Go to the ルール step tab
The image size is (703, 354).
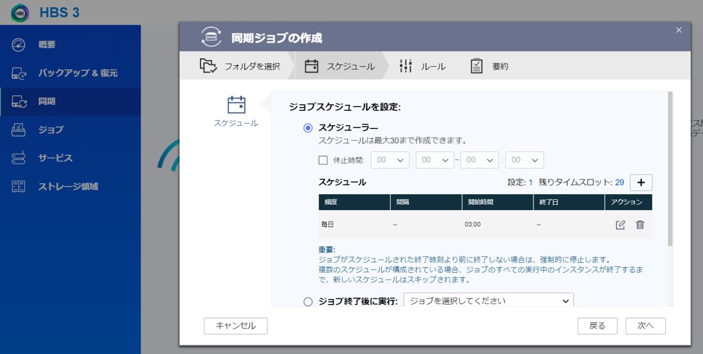pos(423,67)
